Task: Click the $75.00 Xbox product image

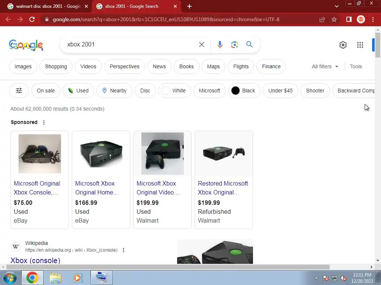Action: coord(39,154)
